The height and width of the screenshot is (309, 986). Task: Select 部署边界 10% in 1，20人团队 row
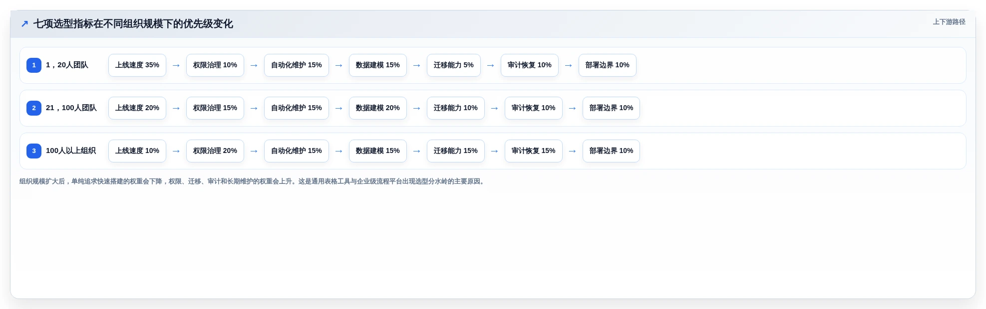click(x=608, y=65)
